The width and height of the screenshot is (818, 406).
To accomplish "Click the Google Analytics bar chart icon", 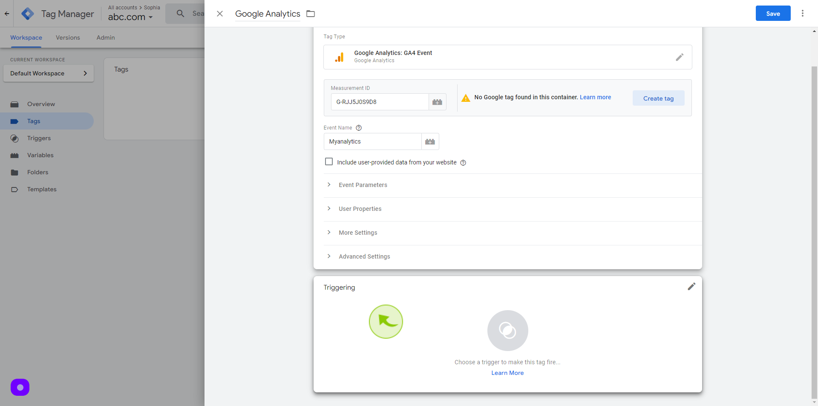I will 340,57.
